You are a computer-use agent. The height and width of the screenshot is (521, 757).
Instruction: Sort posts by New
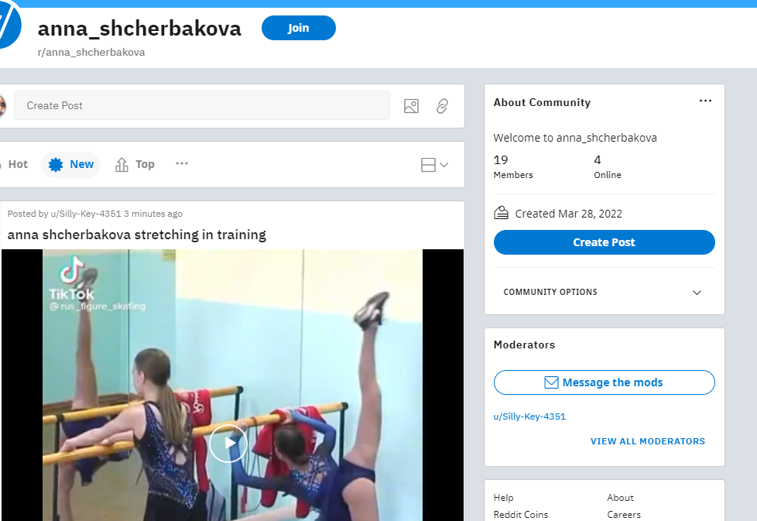71,165
